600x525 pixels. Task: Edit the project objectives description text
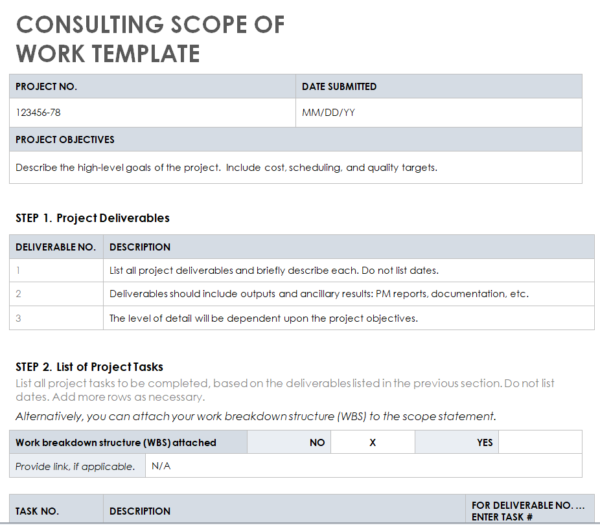[295, 168]
